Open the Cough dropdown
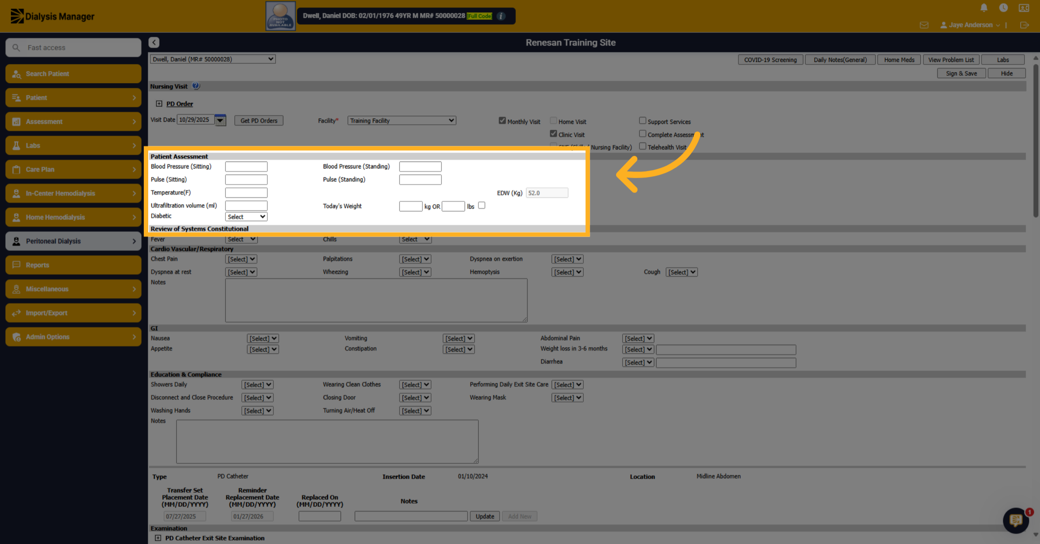Image resolution: width=1040 pixels, height=544 pixels. tap(682, 272)
